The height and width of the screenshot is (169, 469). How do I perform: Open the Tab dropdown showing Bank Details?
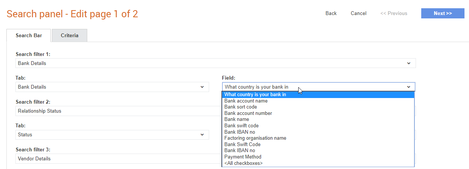[112, 87]
